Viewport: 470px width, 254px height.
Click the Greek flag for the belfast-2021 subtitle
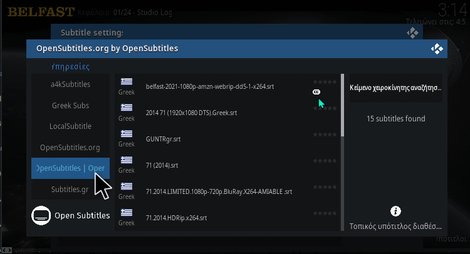pos(127,81)
